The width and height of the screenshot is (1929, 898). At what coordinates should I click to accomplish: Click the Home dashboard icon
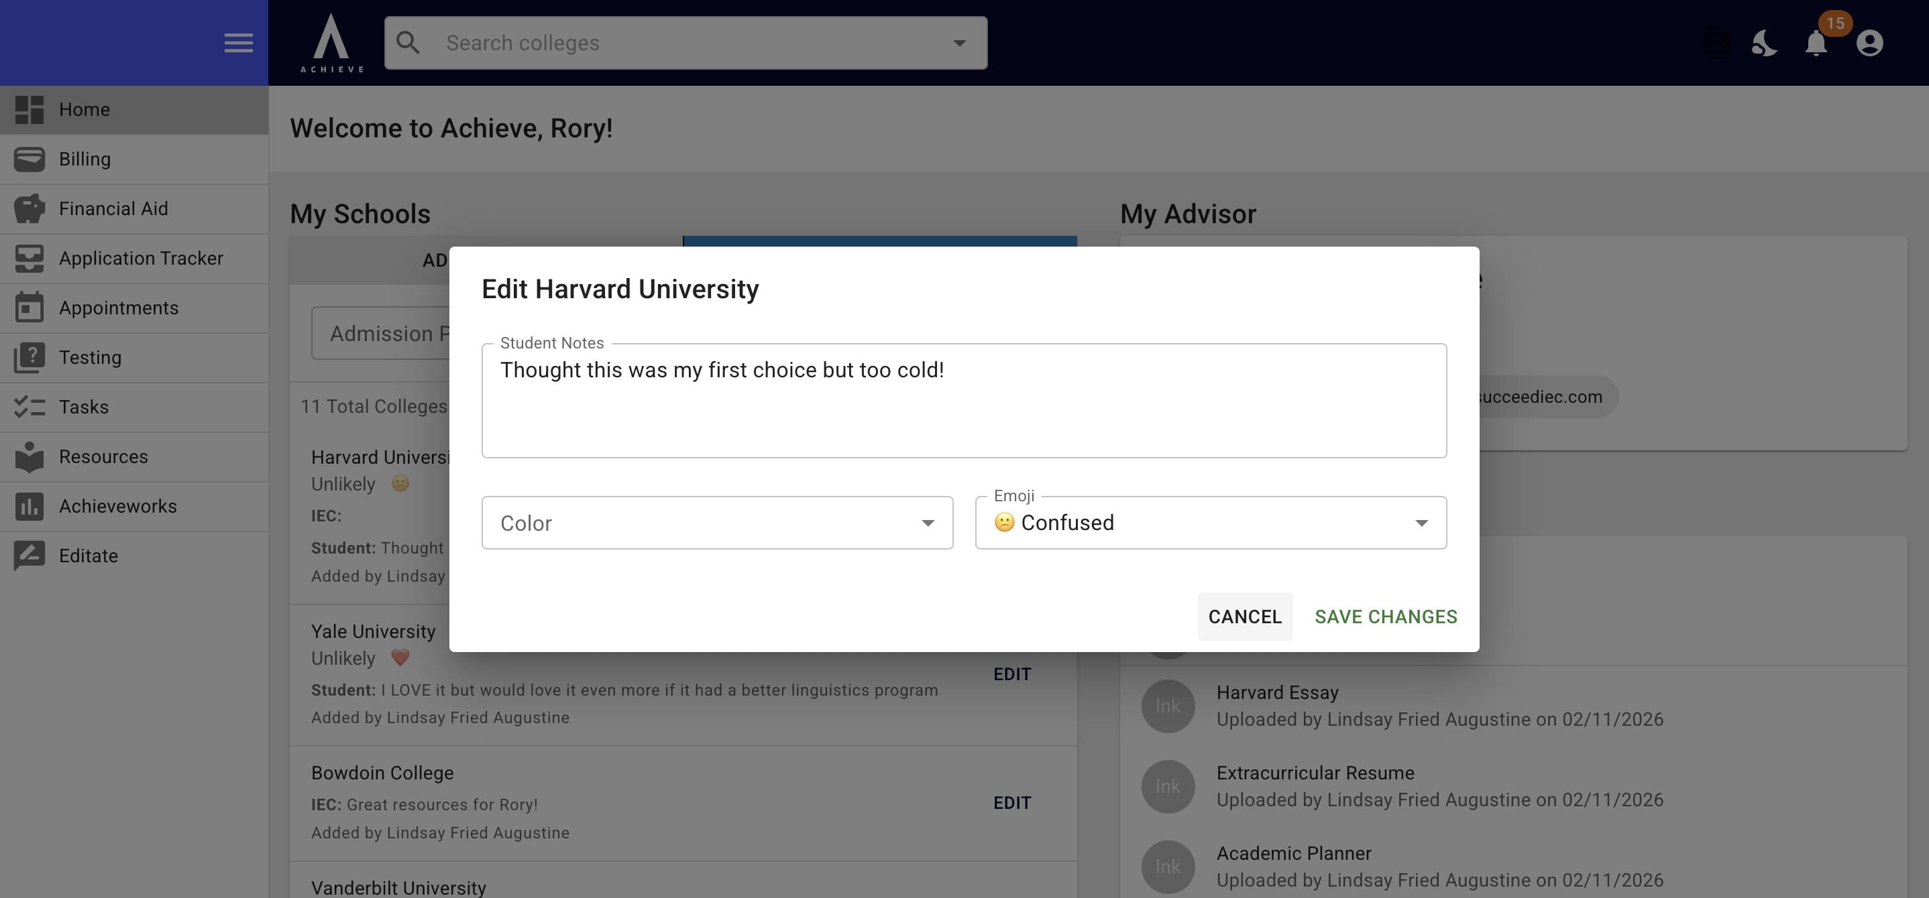[x=30, y=109]
